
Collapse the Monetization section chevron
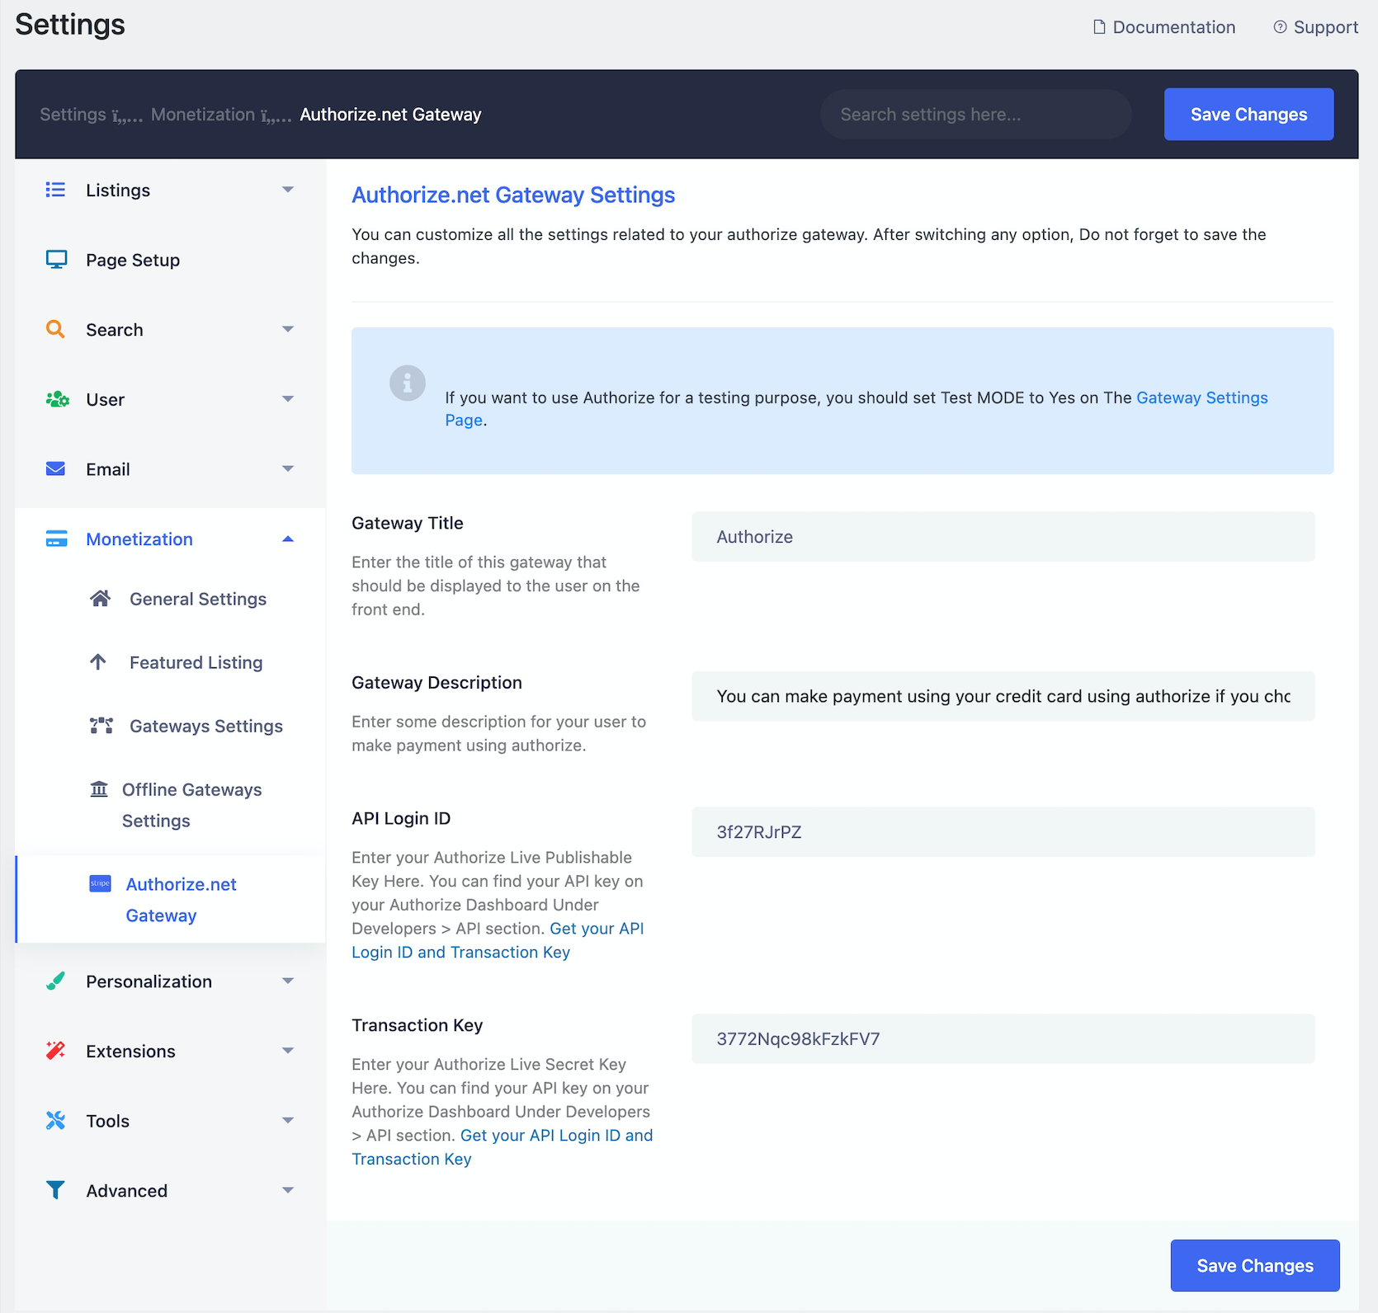[288, 539]
